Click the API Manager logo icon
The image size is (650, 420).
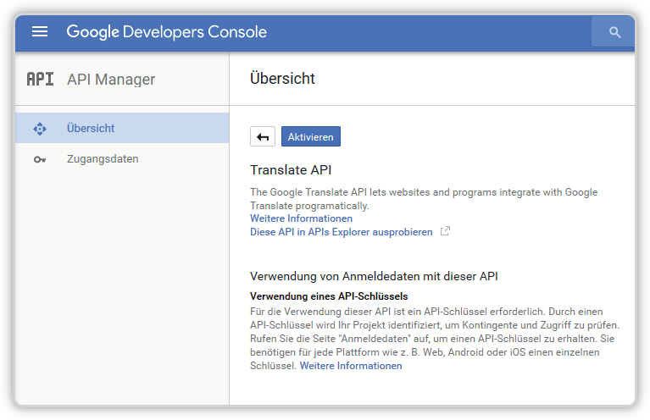[40, 79]
